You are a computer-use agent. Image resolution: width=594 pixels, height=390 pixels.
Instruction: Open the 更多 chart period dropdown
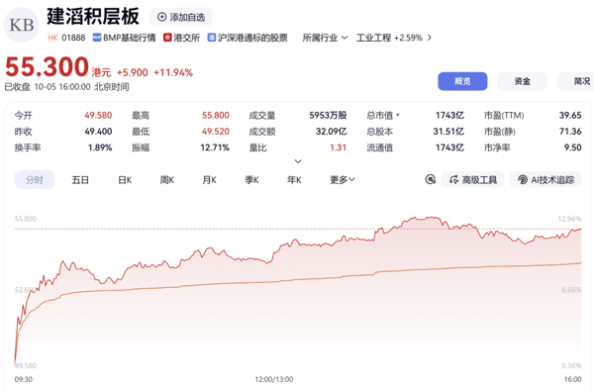[x=343, y=180]
